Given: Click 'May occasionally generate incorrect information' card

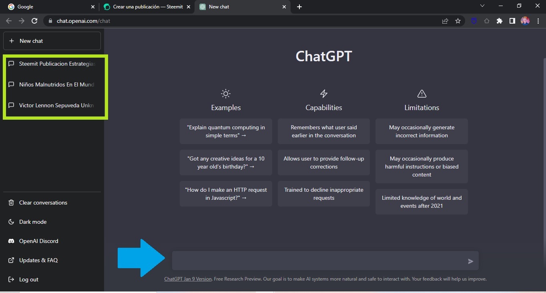Looking at the screenshot, I should coord(422,131).
